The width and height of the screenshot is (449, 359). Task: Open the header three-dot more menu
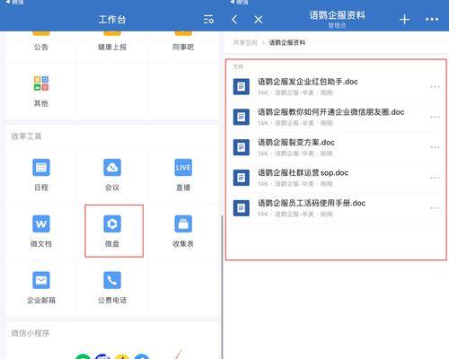coord(432,20)
